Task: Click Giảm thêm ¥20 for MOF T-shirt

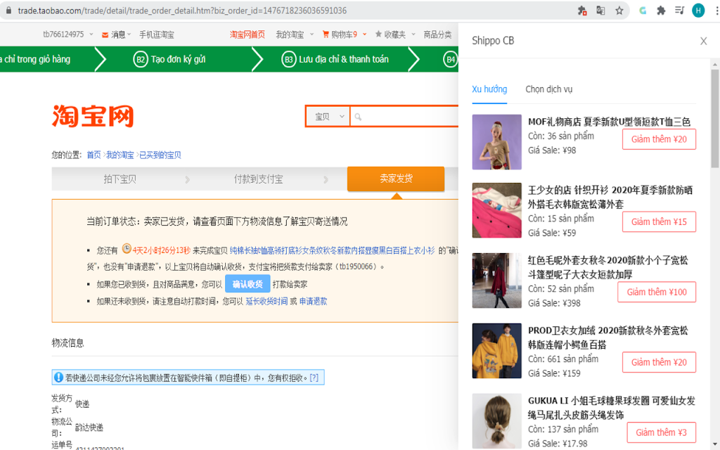Action: (659, 139)
